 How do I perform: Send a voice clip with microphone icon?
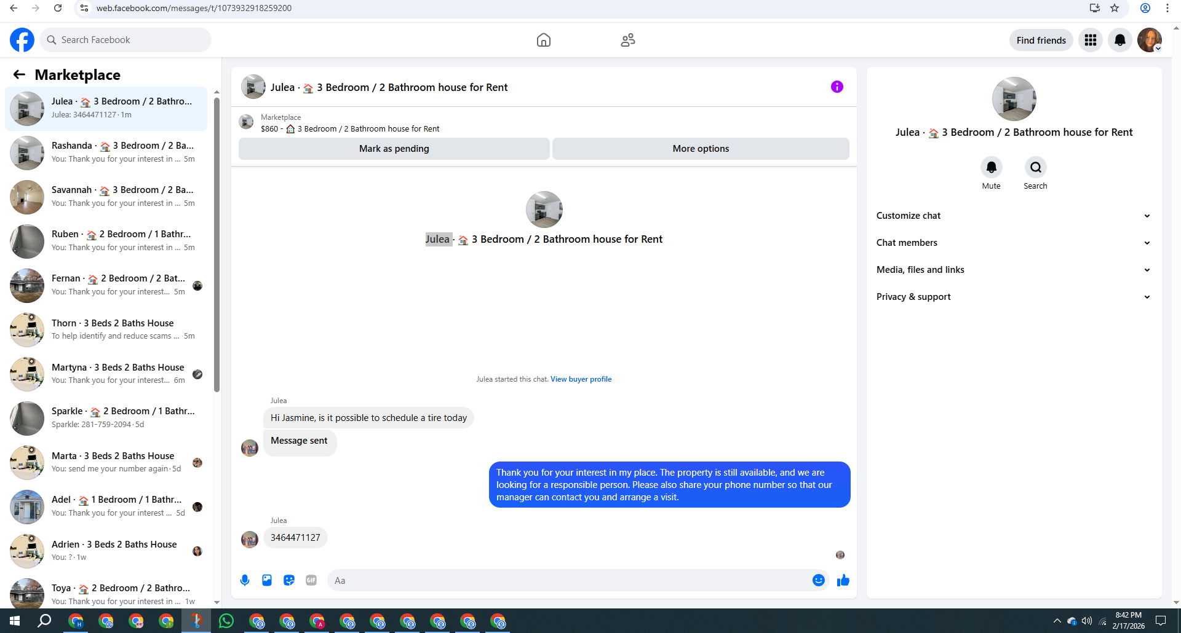(x=245, y=580)
